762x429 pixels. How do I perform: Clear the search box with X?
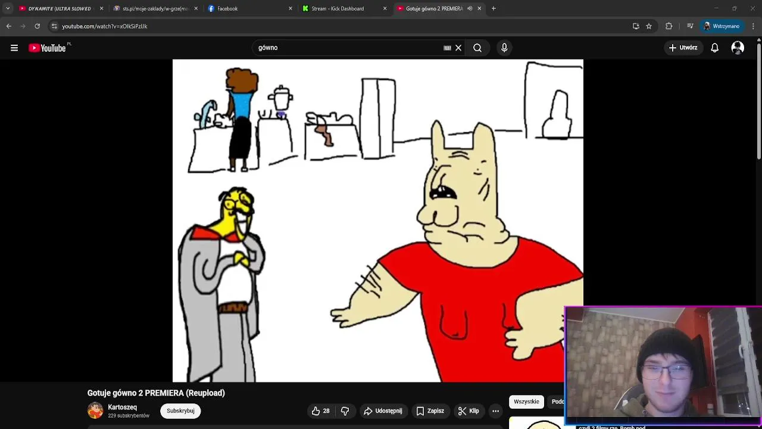[x=458, y=48]
